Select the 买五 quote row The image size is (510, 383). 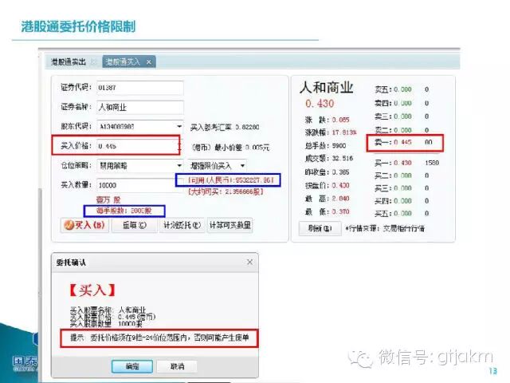(x=402, y=213)
